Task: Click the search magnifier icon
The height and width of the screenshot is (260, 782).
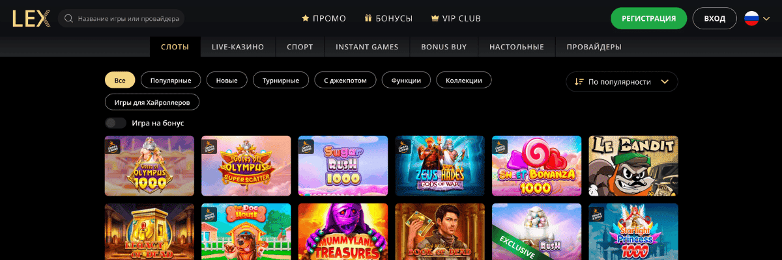Action: pos(69,19)
